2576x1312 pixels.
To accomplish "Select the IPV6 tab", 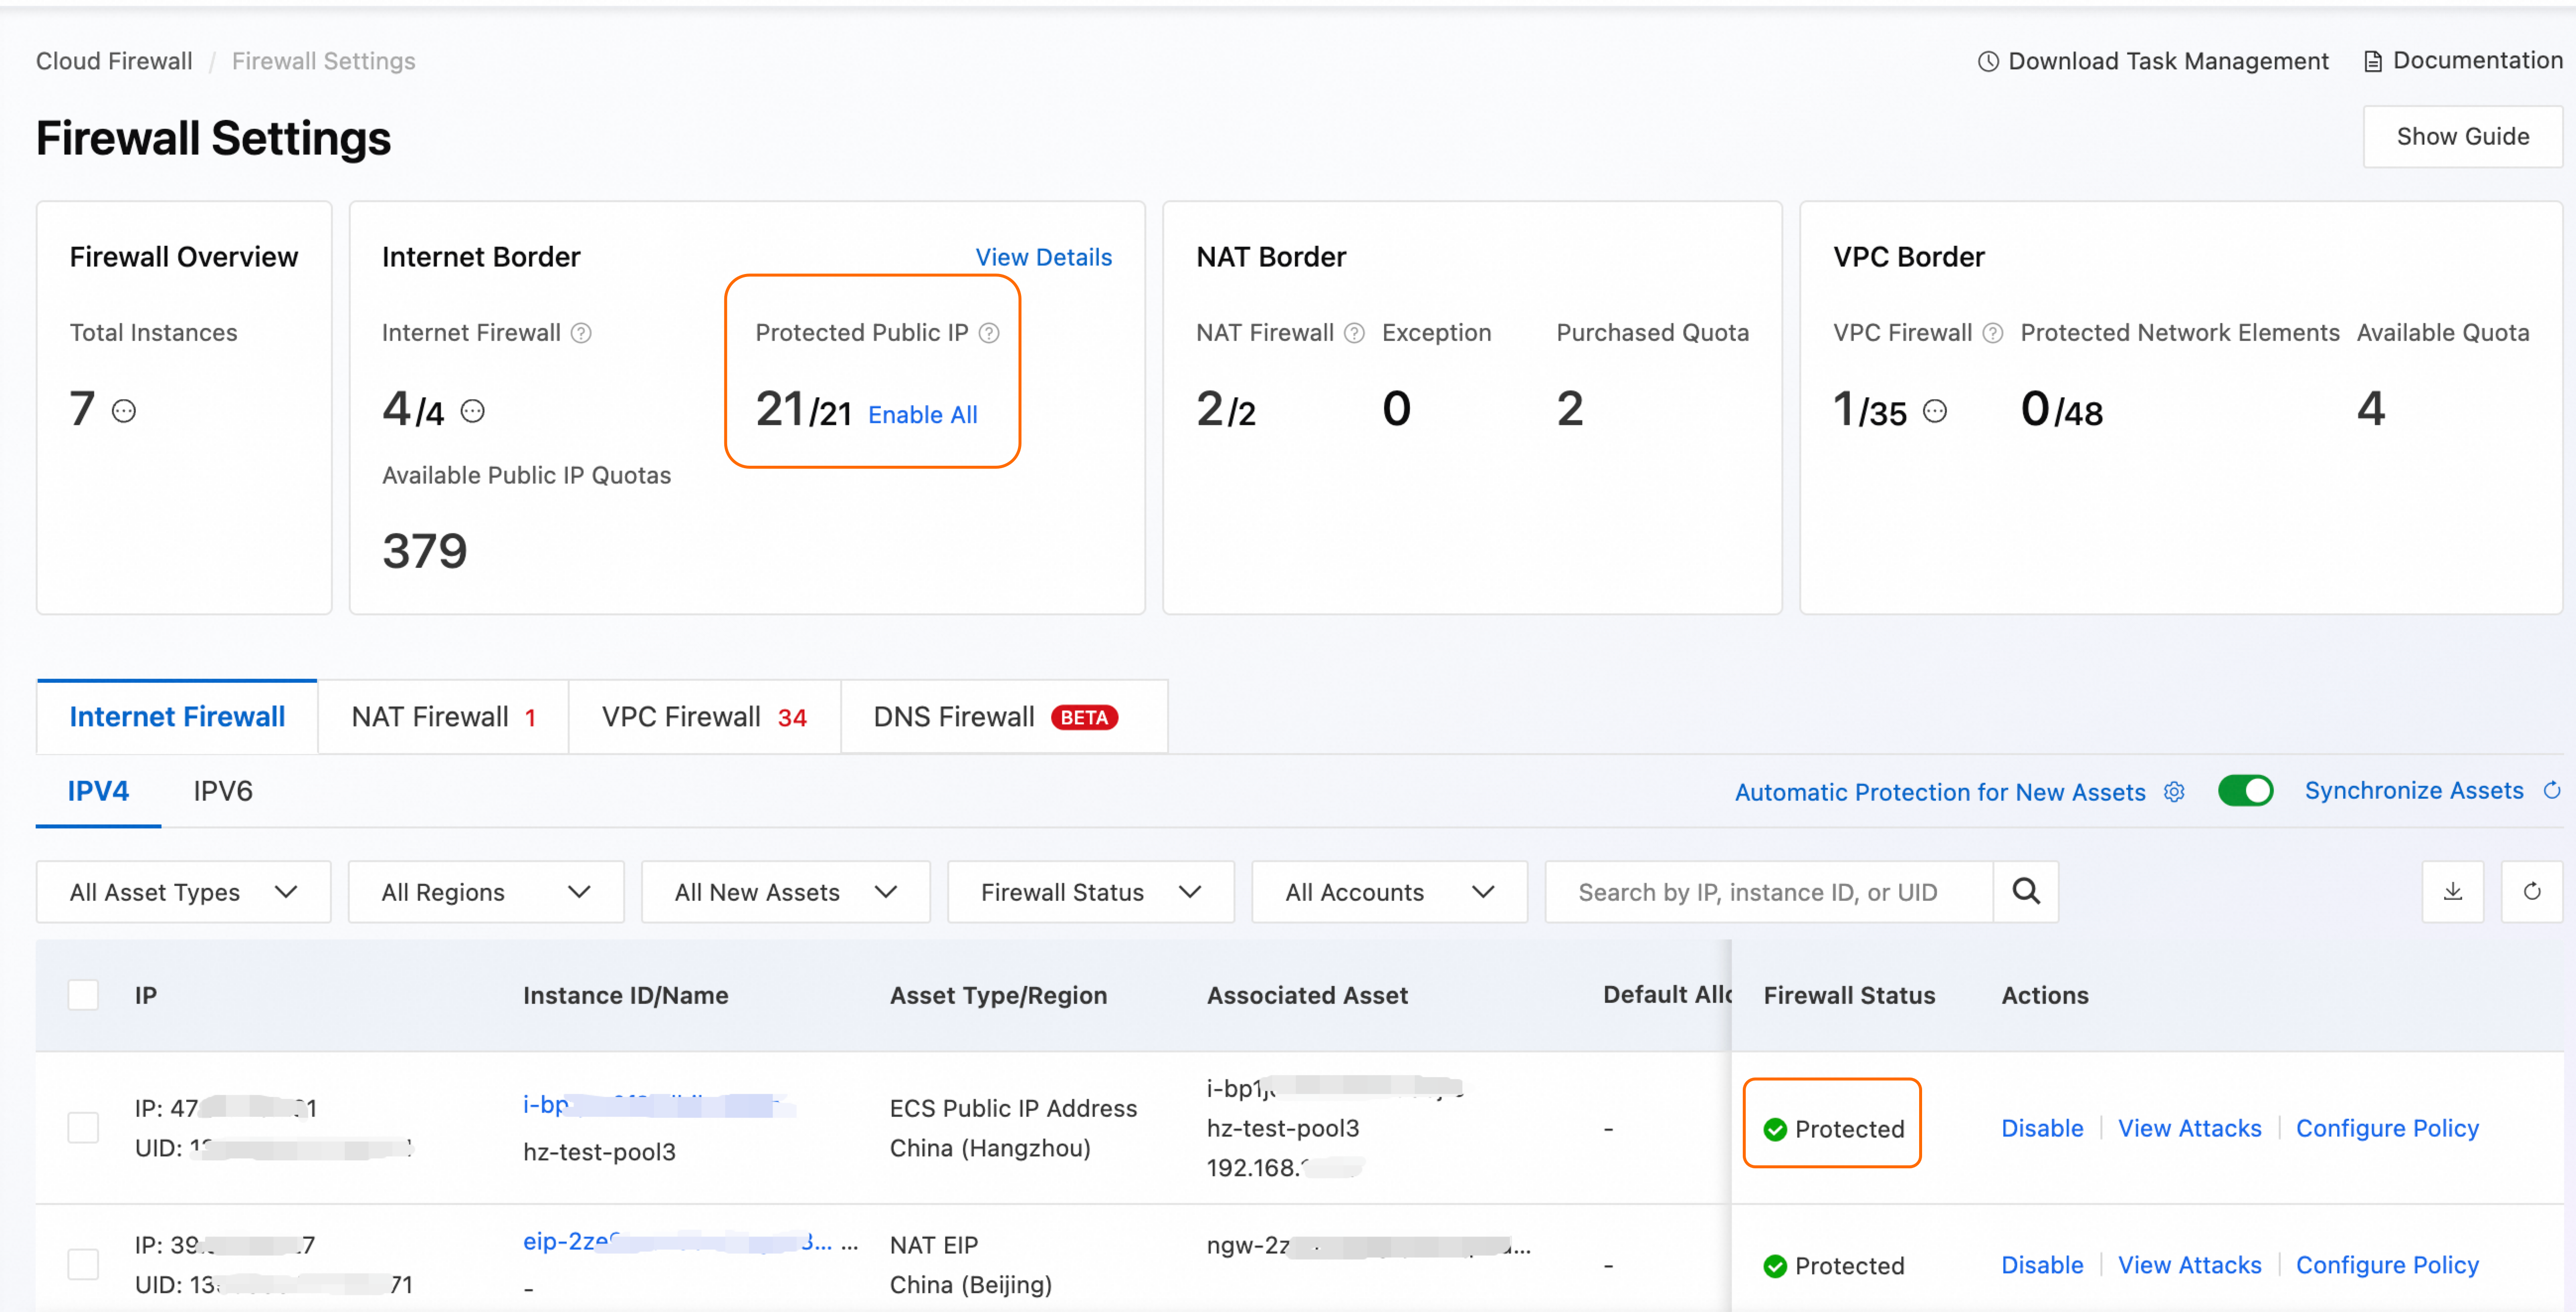I will pyautogui.click(x=222, y=791).
